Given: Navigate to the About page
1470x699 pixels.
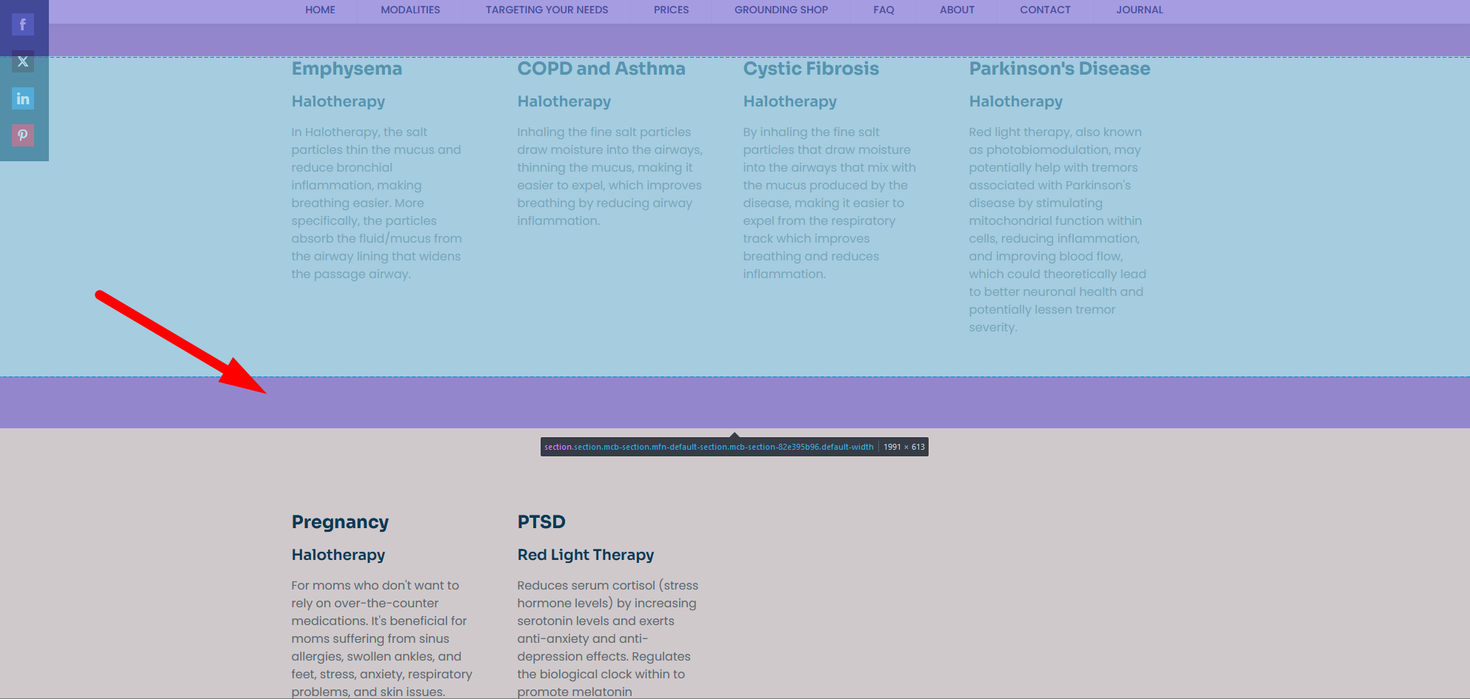Looking at the screenshot, I should coord(957,10).
